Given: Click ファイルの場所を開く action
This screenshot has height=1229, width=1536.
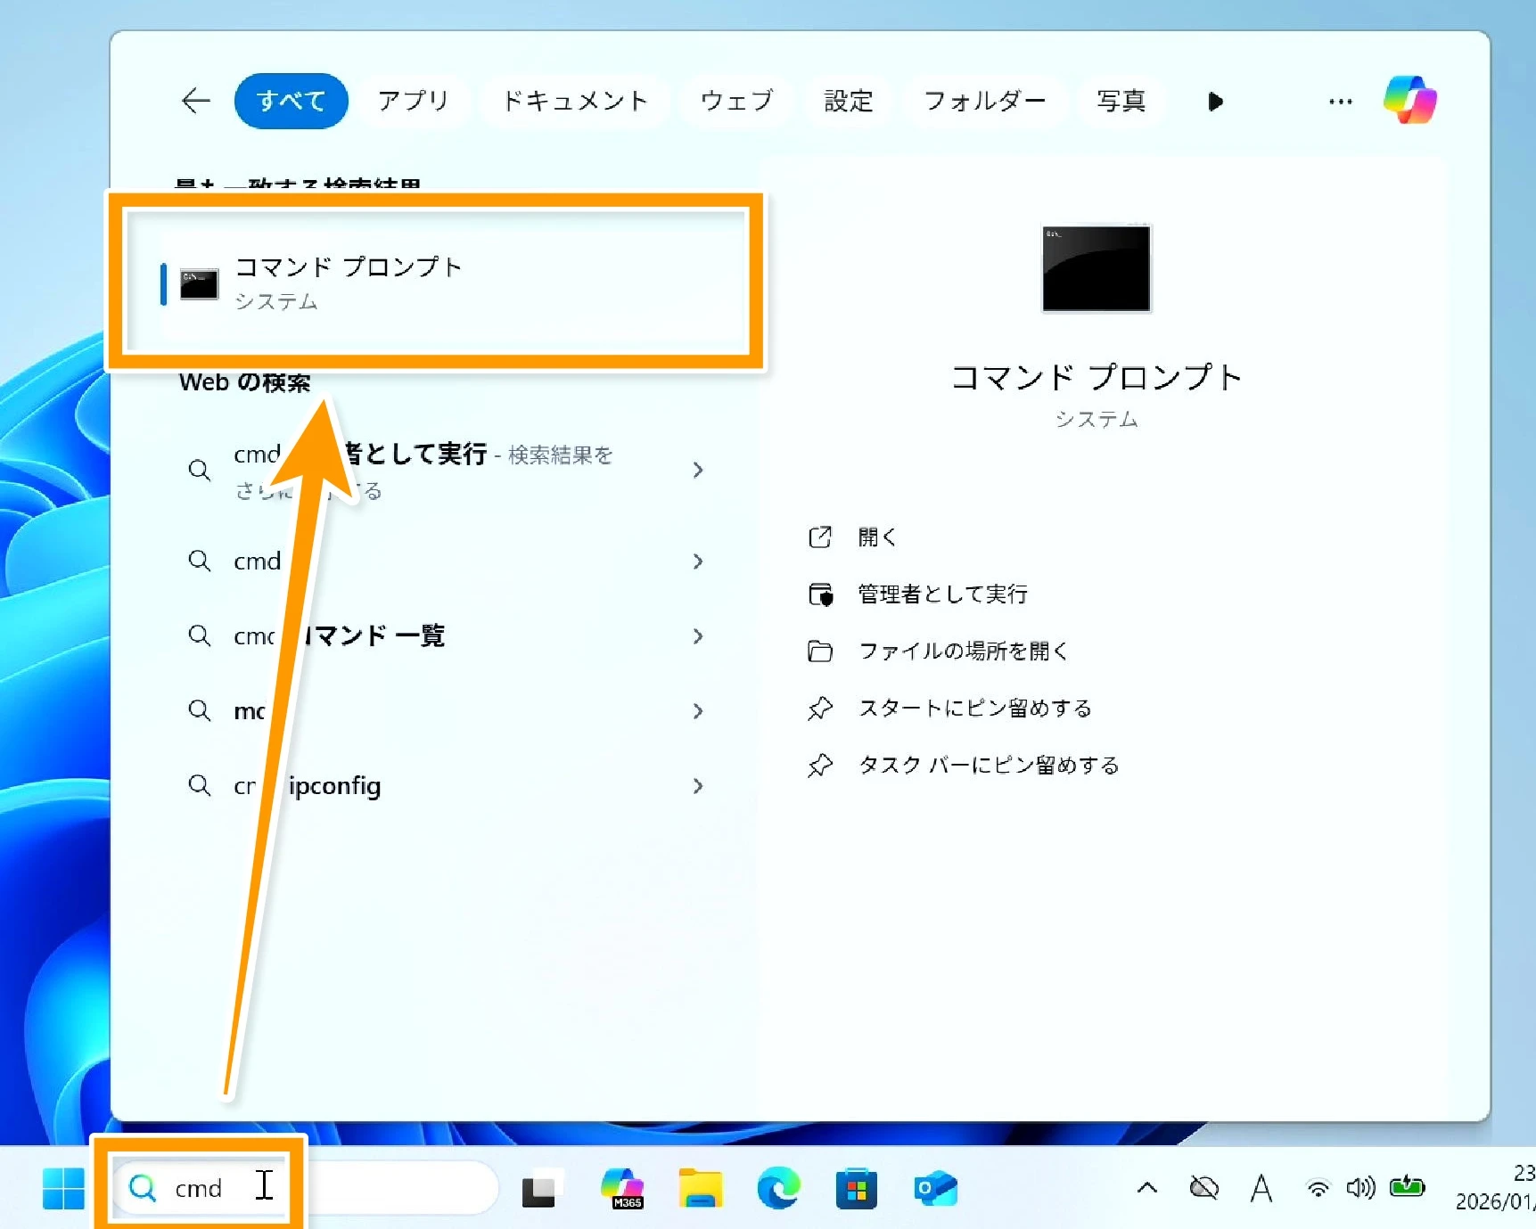Looking at the screenshot, I should coord(962,651).
